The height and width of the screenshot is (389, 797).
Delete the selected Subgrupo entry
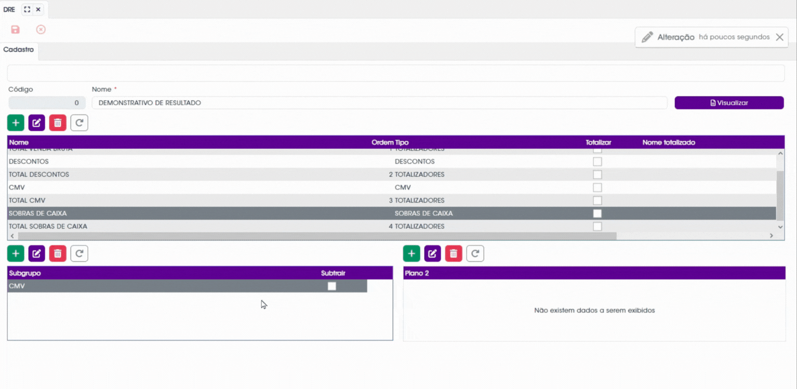tap(58, 254)
